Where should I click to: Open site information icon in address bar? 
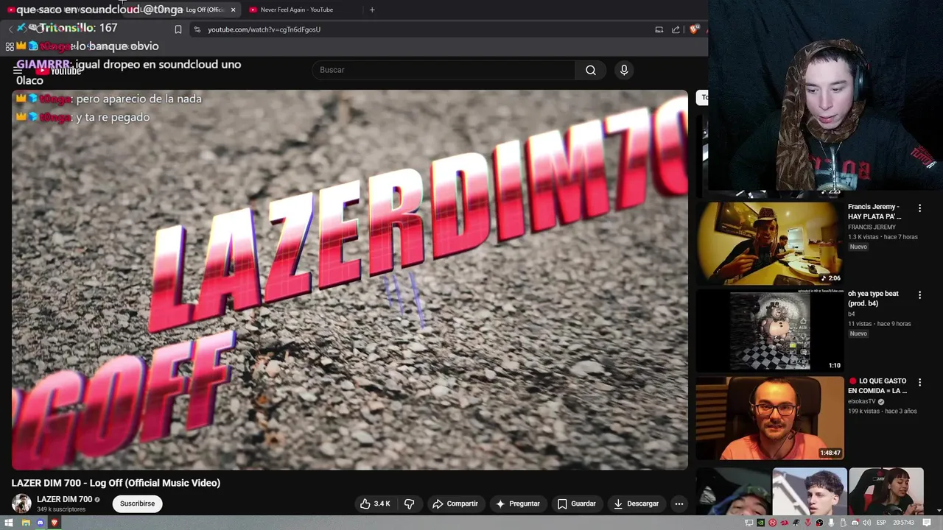197,29
